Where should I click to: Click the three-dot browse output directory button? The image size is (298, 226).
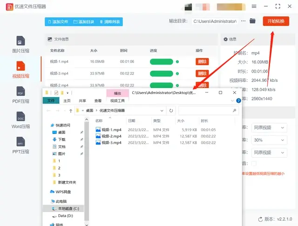click(243, 21)
